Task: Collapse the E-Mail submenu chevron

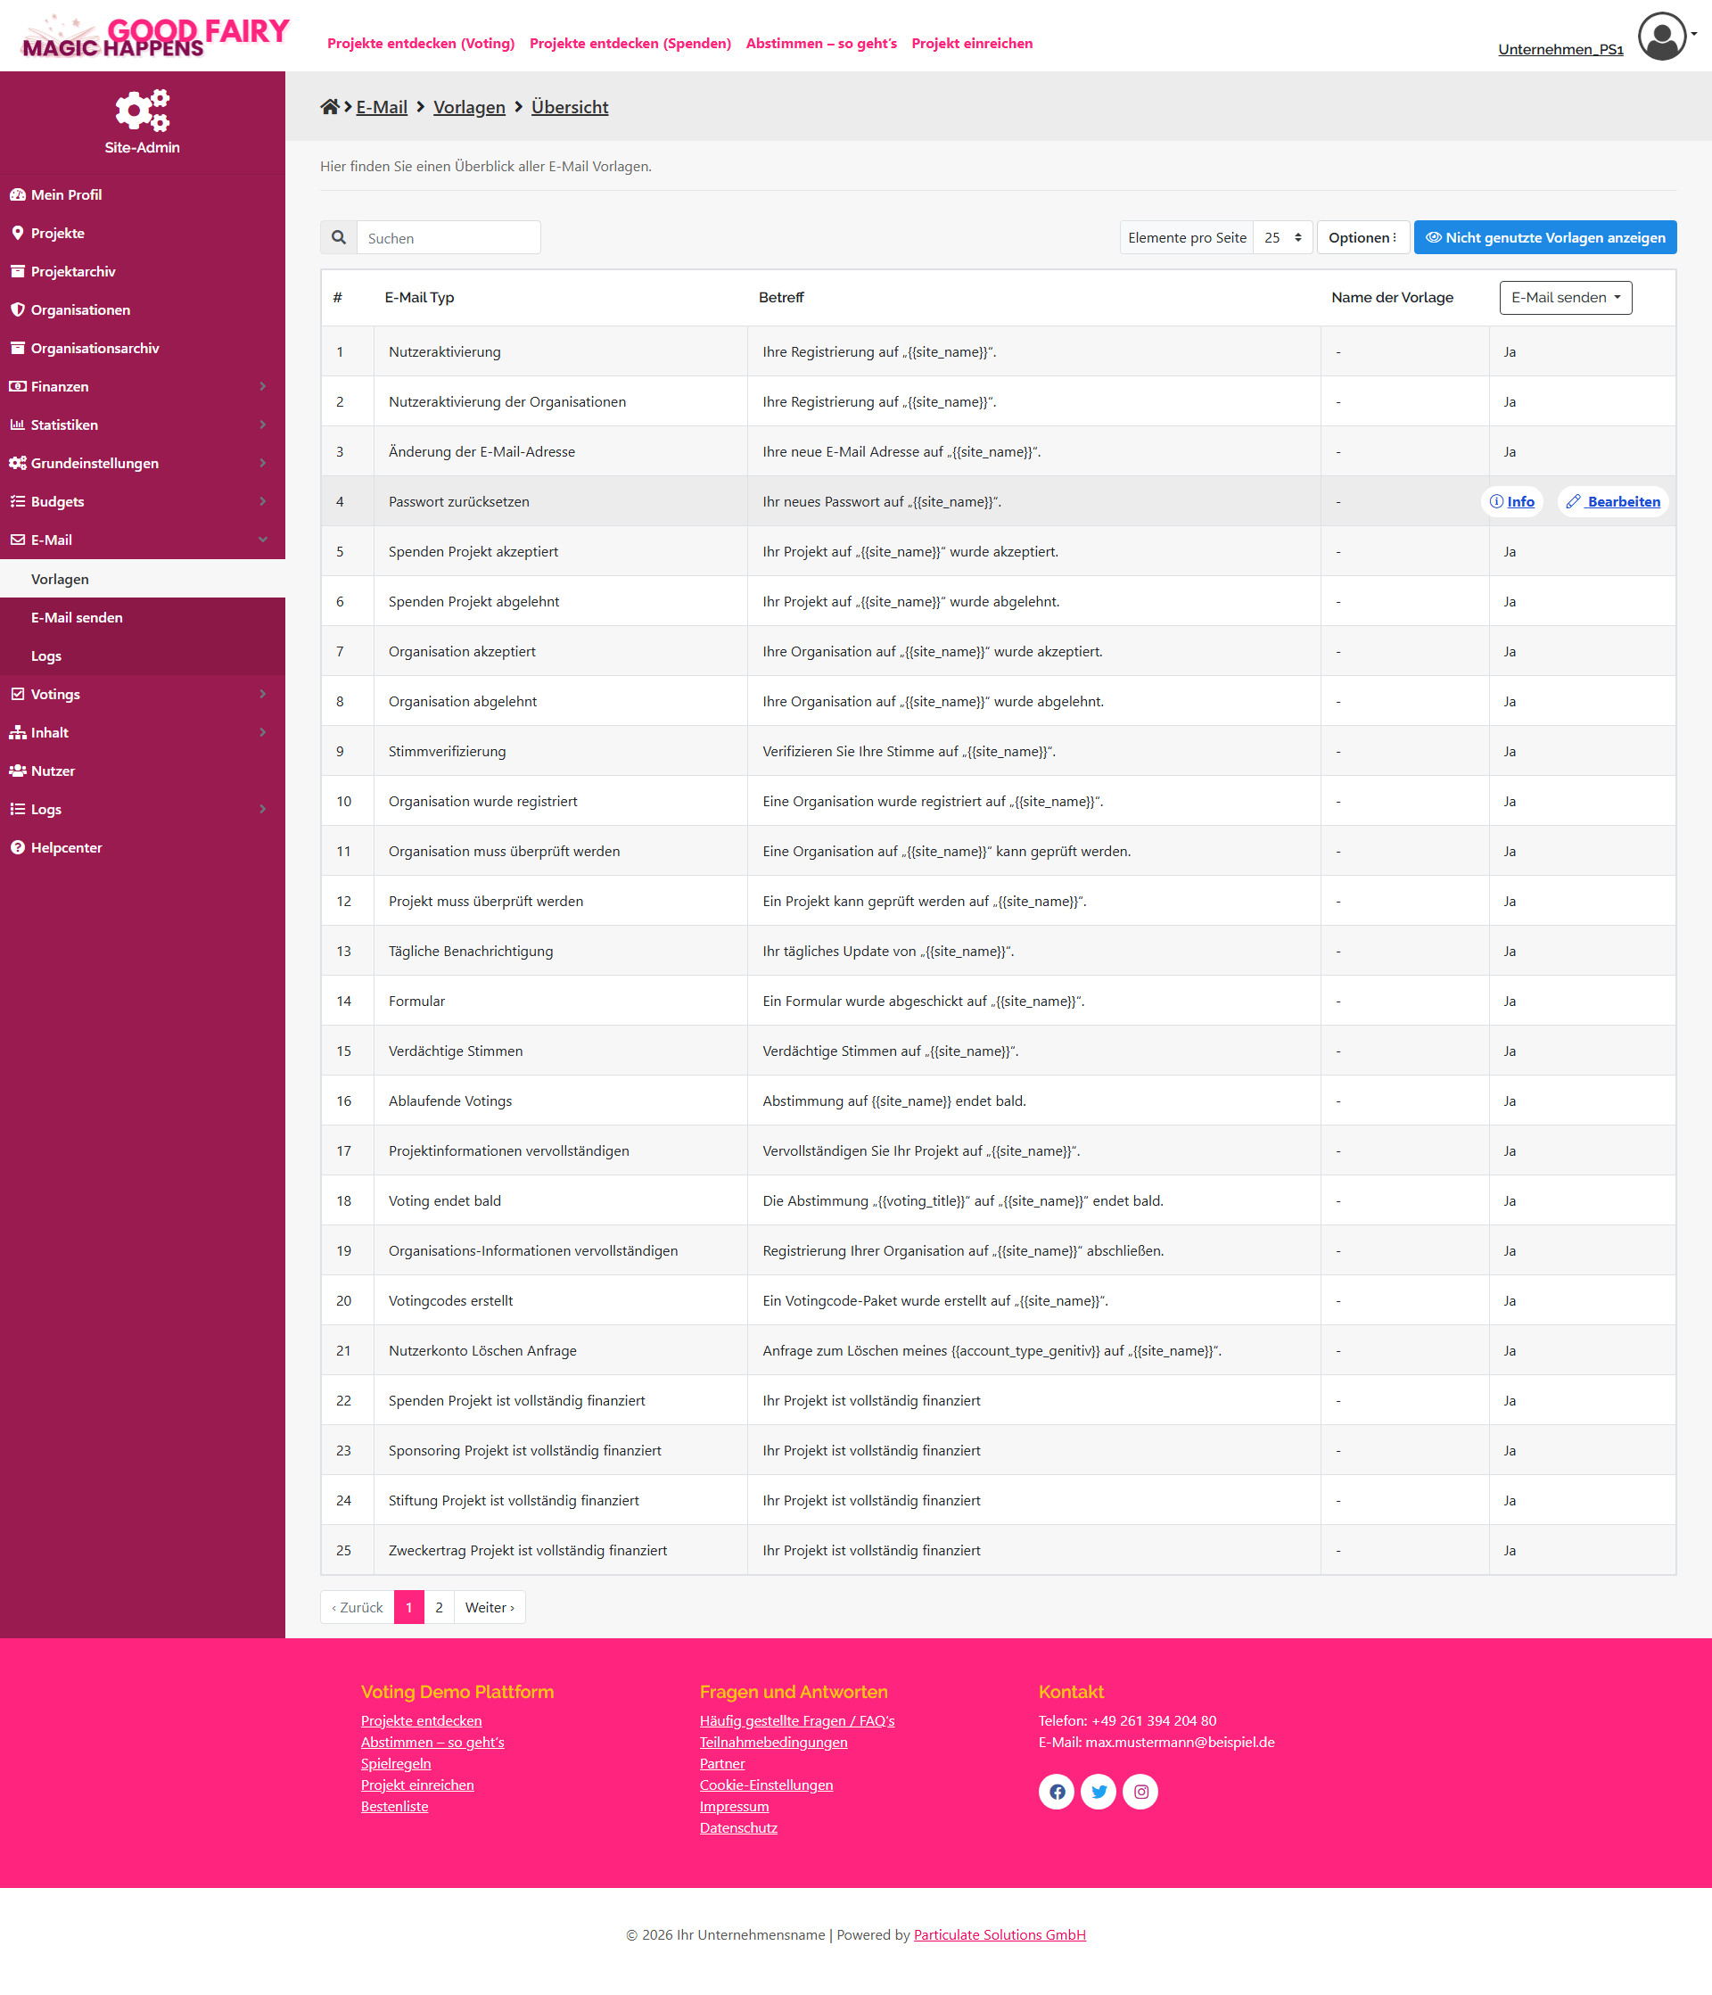Action: 263,540
